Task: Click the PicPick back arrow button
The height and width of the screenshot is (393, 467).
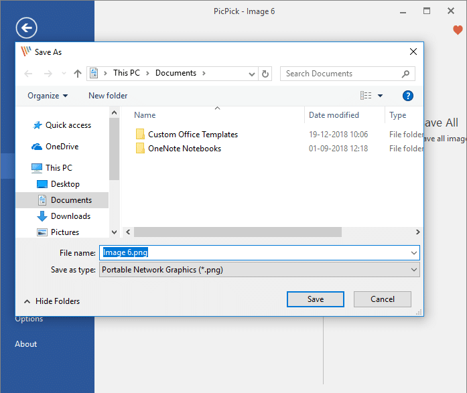Action: (26, 27)
